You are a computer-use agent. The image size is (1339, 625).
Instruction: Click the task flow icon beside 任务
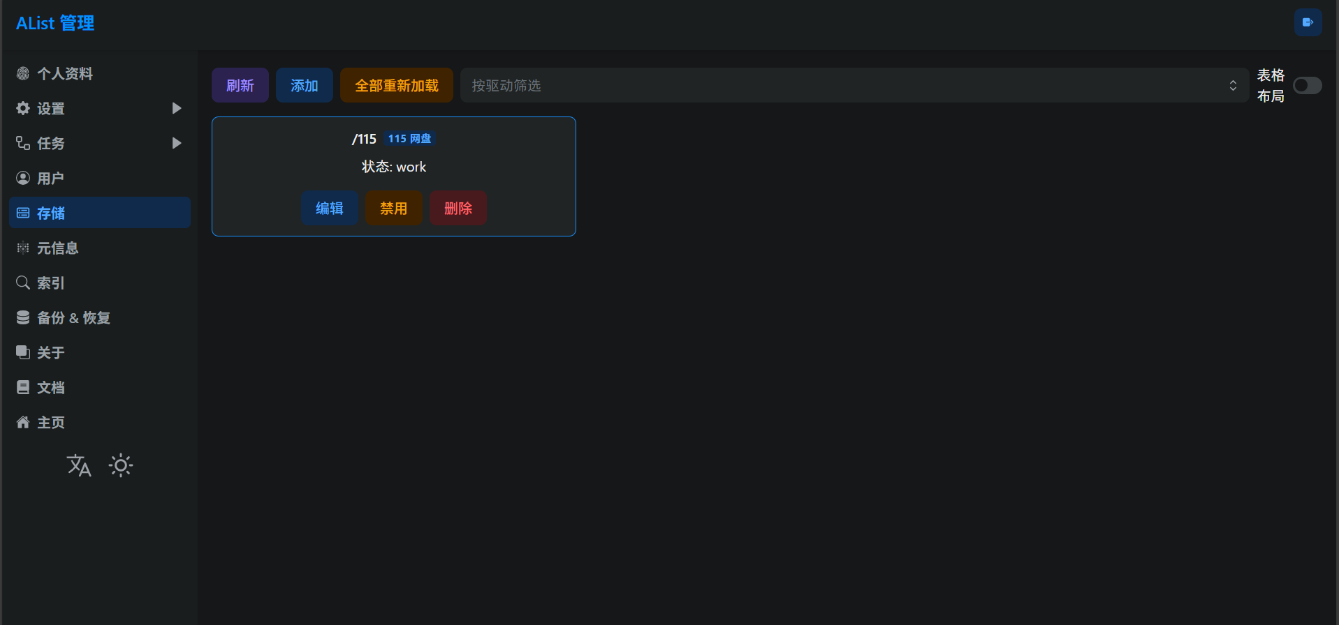pyautogui.click(x=23, y=143)
